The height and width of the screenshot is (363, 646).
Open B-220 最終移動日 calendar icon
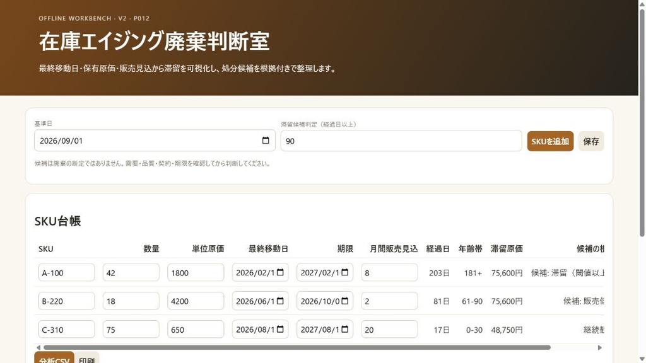coord(280,301)
